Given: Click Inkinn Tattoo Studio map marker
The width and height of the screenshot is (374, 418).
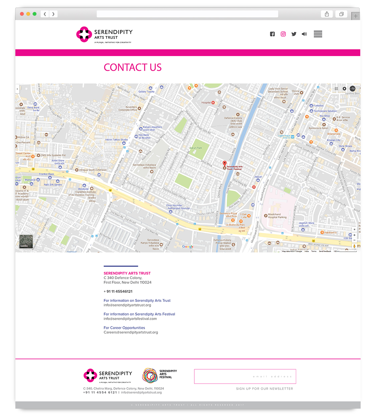Looking at the screenshot, I should click(124, 143).
